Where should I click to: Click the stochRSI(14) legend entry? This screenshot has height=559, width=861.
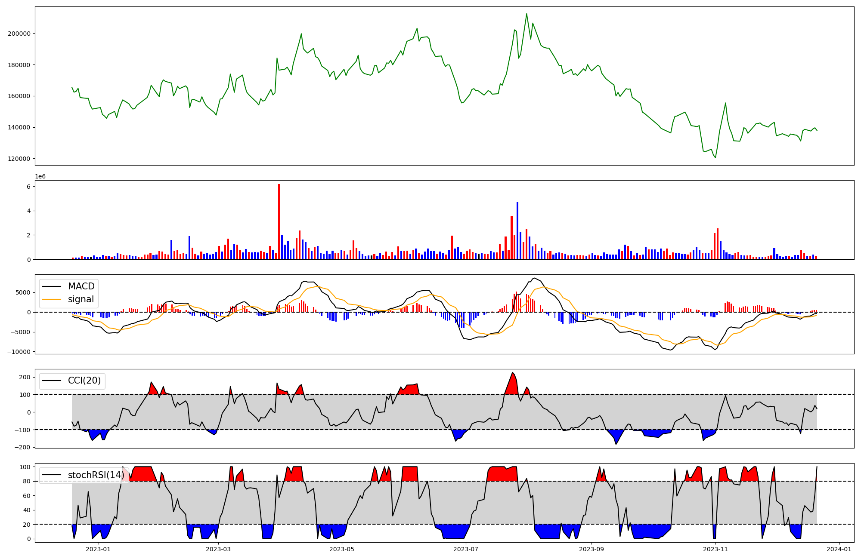coord(96,475)
